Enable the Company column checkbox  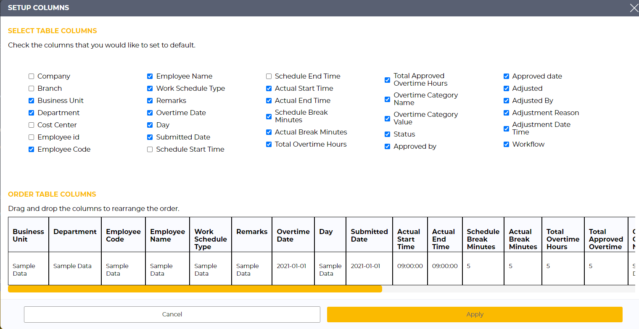pyautogui.click(x=32, y=76)
